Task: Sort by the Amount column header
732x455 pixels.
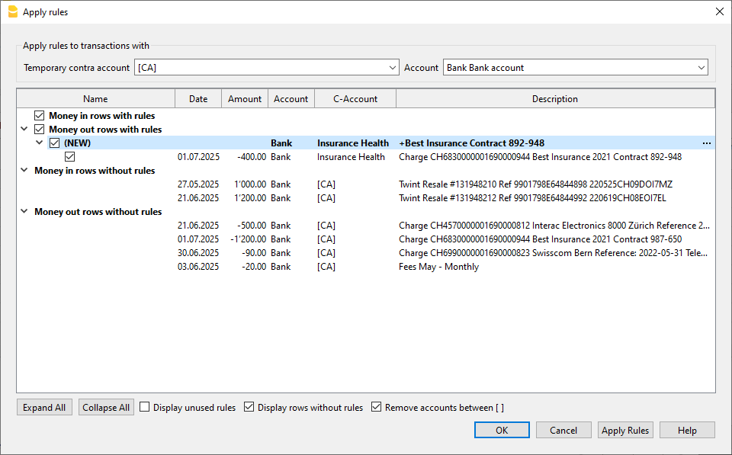Action: 244,99
